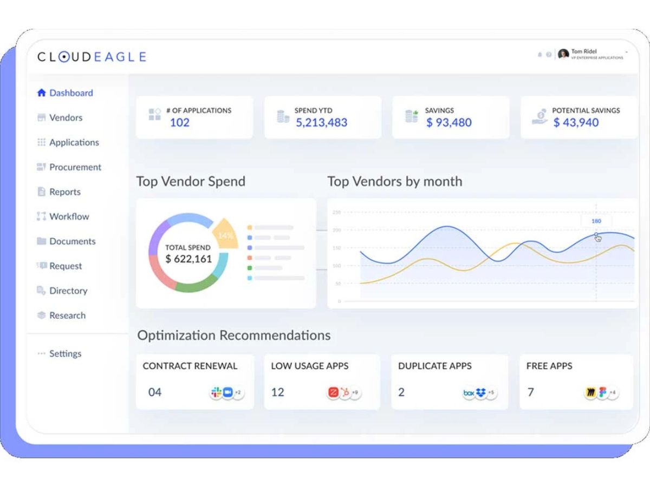Click the Miro icon in Free Apps

click(590, 393)
